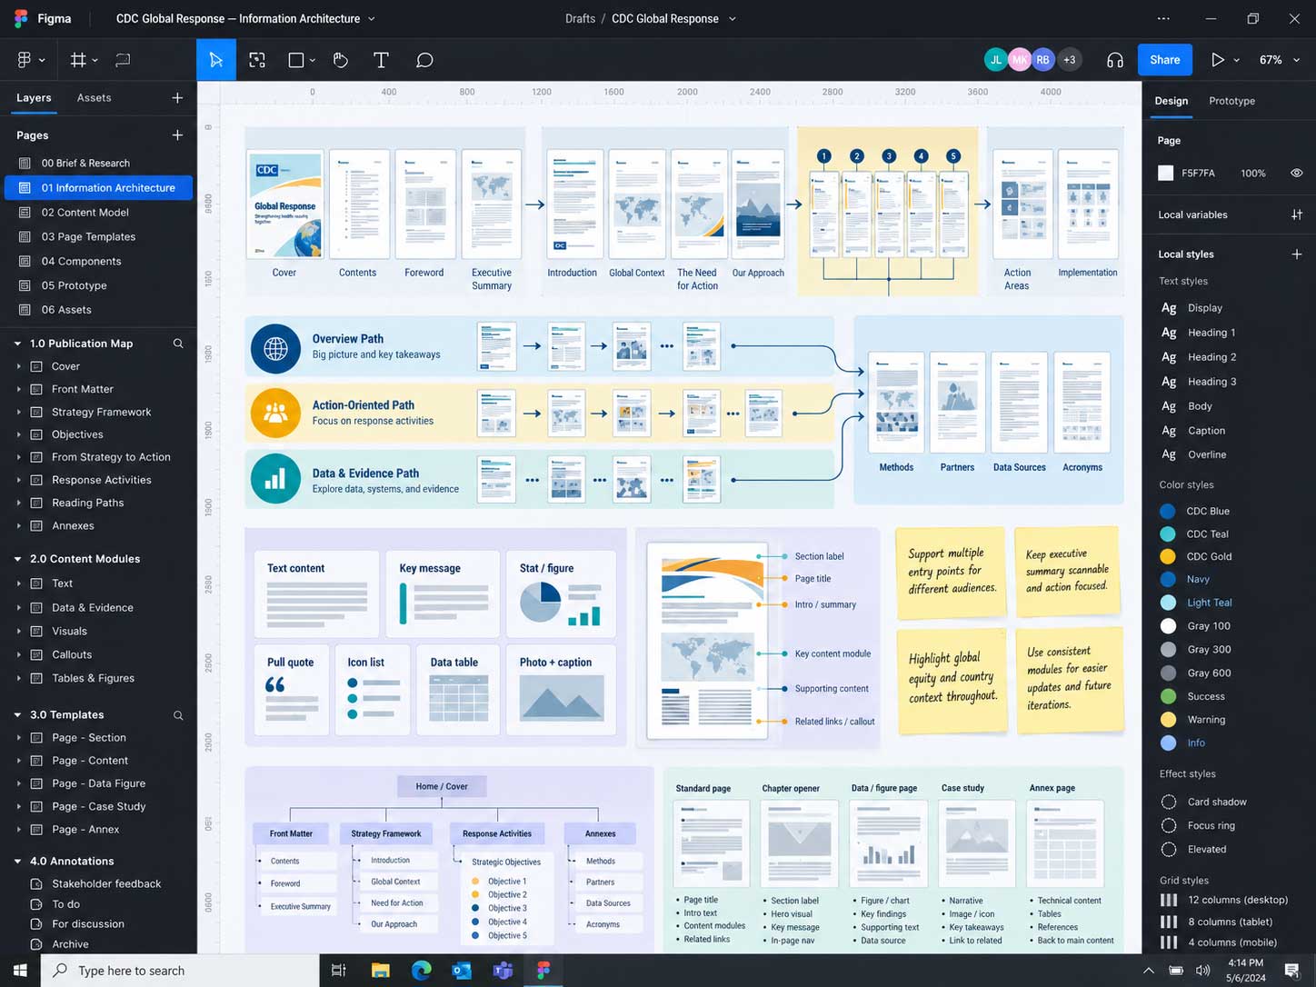
Task: Click the Share button
Action: [x=1164, y=60]
